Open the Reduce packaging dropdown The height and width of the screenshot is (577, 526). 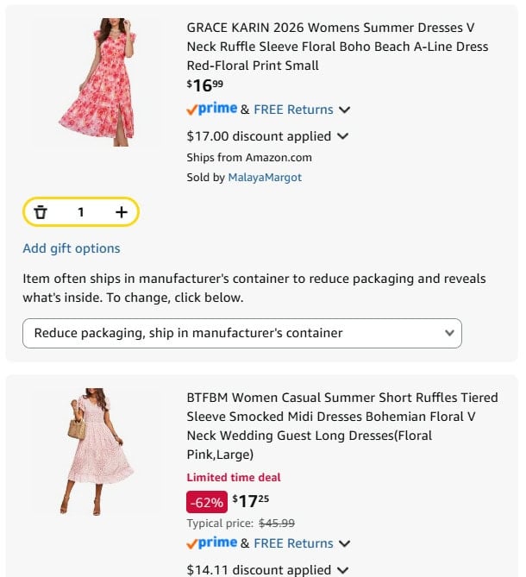tap(242, 333)
